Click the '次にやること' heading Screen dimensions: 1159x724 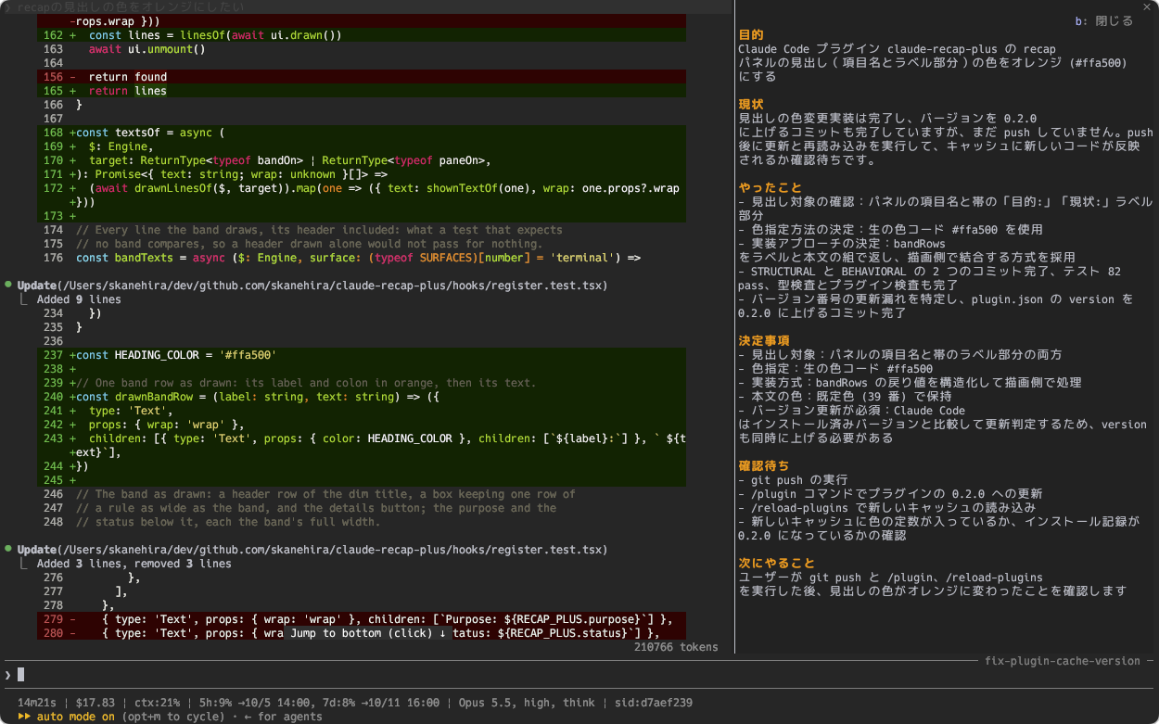point(777,564)
